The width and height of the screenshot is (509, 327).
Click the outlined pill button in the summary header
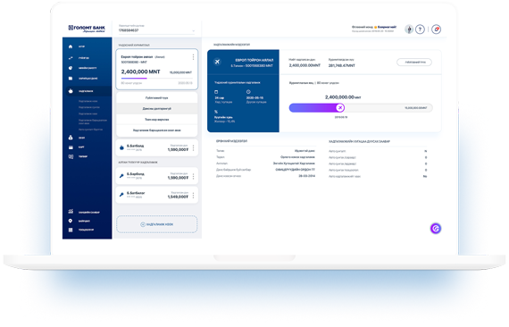pyautogui.click(x=414, y=62)
